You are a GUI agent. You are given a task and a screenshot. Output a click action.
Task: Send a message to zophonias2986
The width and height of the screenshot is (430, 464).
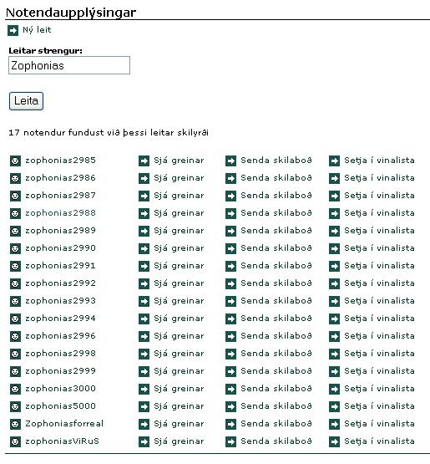[276, 178]
